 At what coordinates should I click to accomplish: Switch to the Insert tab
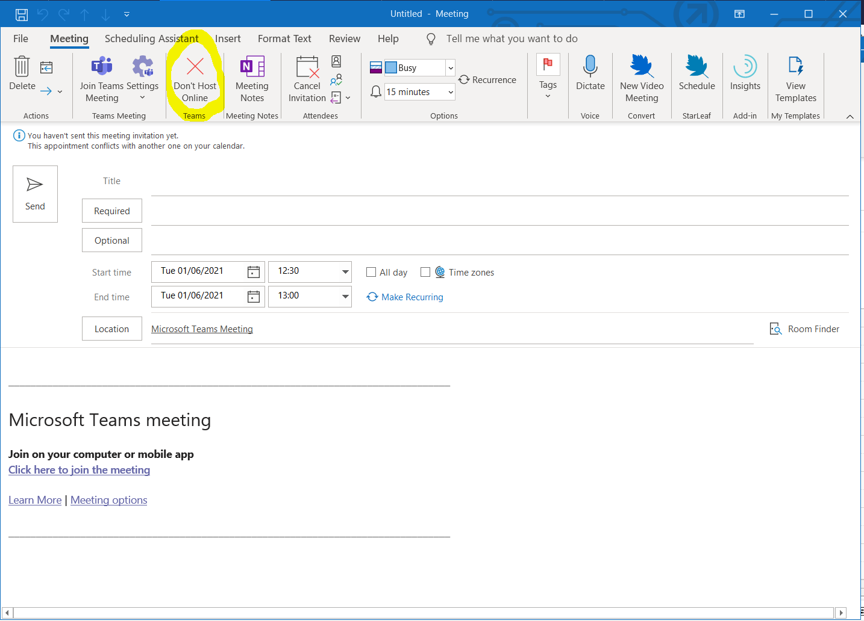[228, 39]
